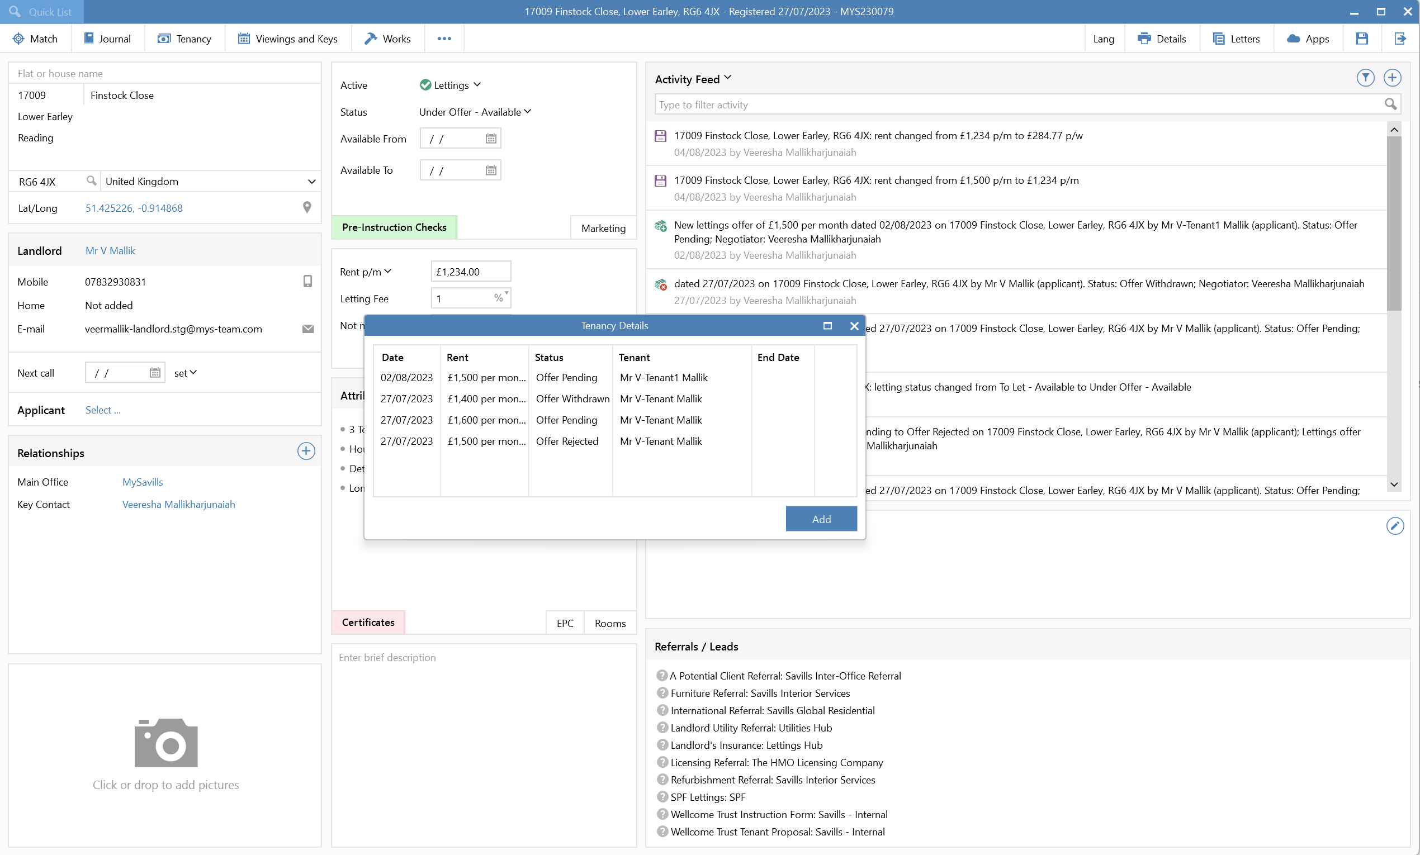Filter the Activity Feed using the funnel icon
The width and height of the screenshot is (1420, 855).
click(x=1365, y=77)
